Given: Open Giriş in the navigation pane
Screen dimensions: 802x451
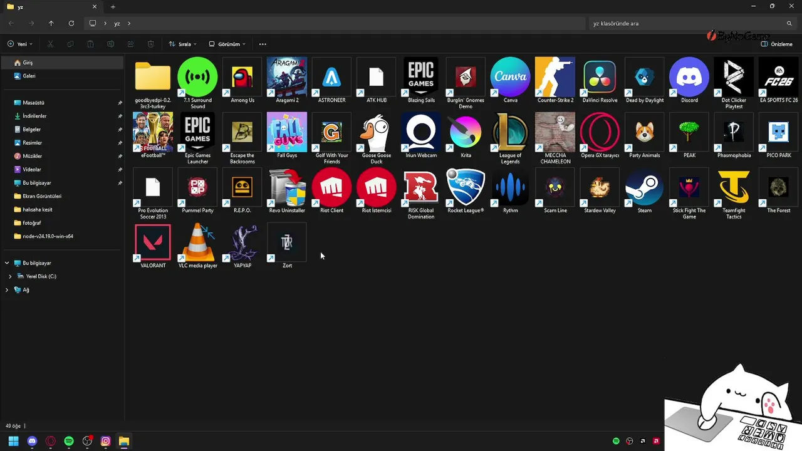Looking at the screenshot, I should pyautogui.click(x=62, y=63).
